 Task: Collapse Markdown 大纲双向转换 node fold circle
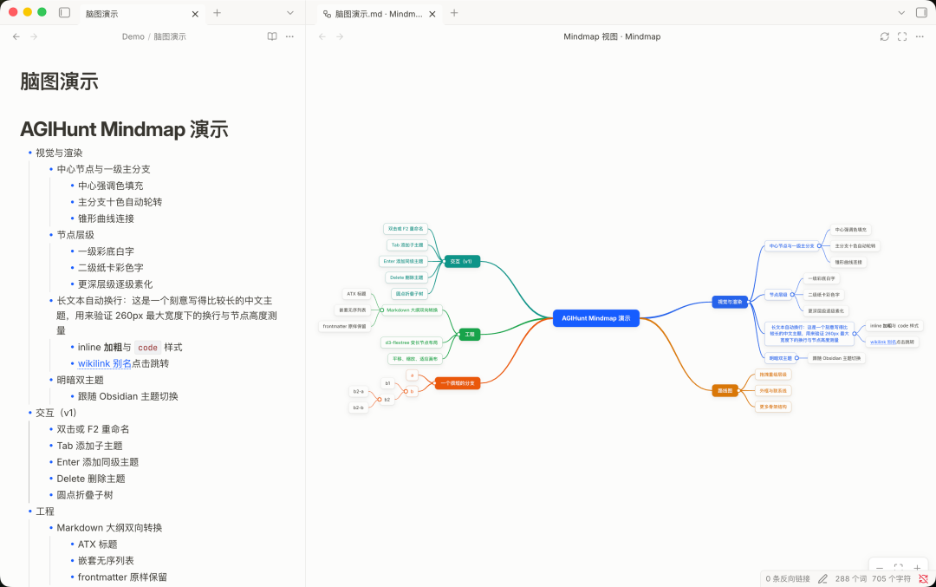click(x=382, y=310)
